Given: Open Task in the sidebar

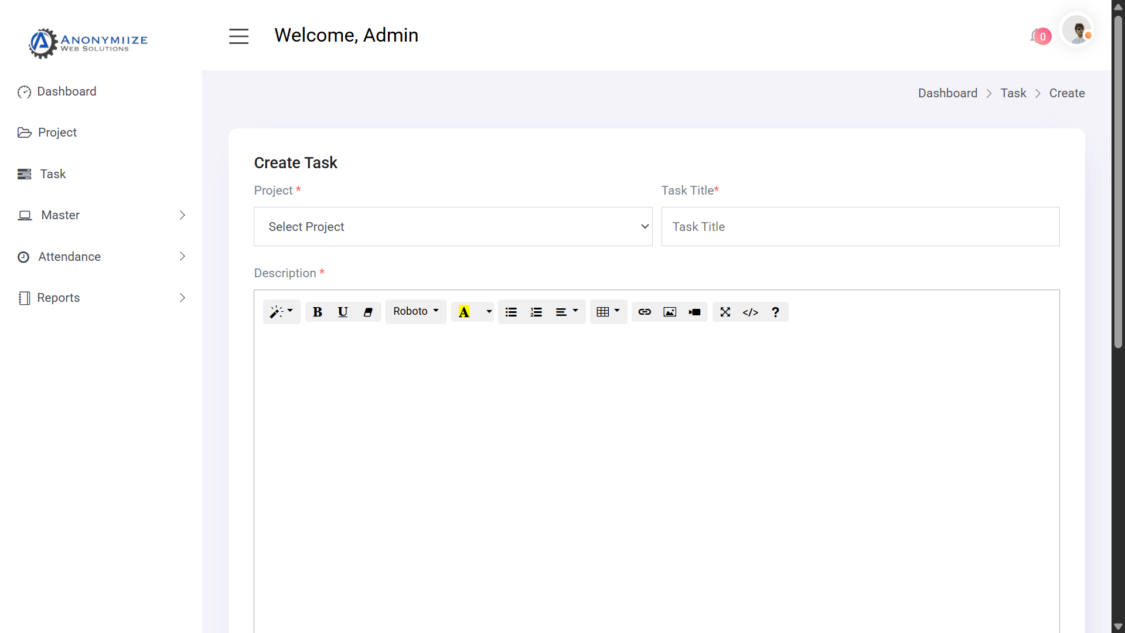Looking at the screenshot, I should 53,174.
